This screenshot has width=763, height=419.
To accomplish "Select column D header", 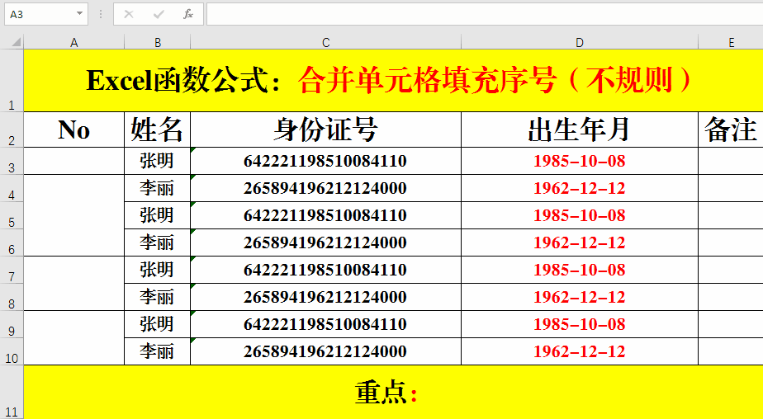I will [579, 42].
